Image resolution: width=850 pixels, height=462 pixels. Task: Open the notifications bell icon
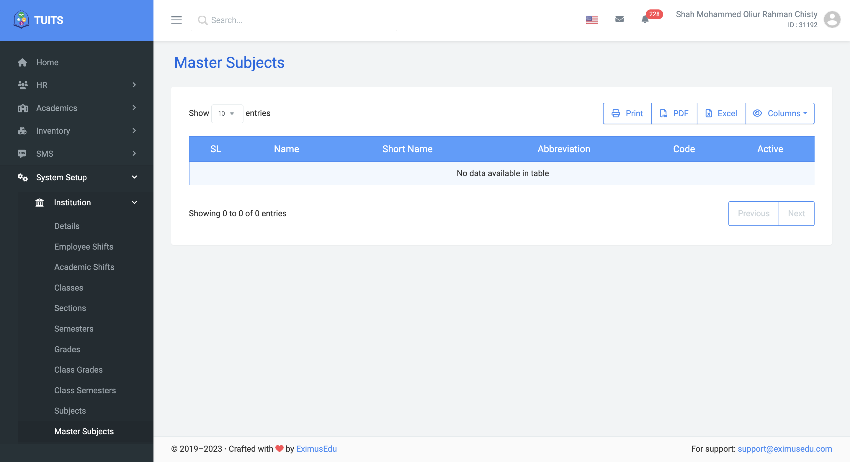645,19
